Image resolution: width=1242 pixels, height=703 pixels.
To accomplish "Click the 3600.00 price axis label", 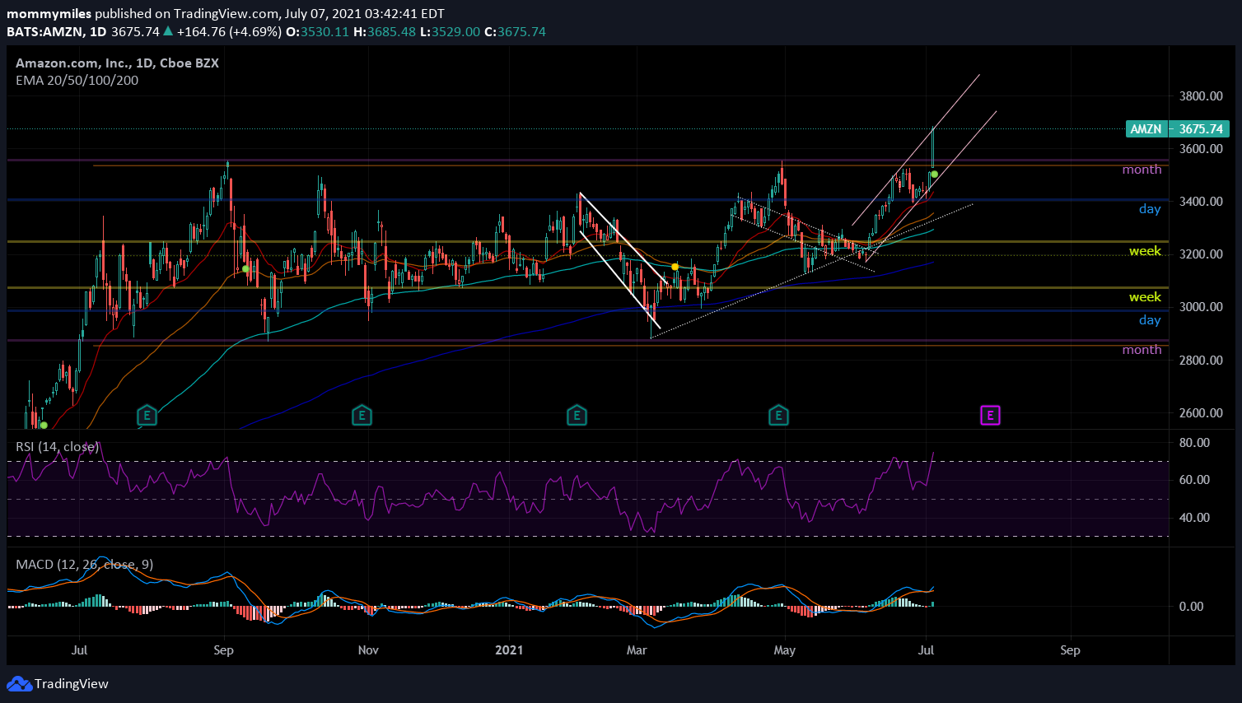I will (1201, 149).
